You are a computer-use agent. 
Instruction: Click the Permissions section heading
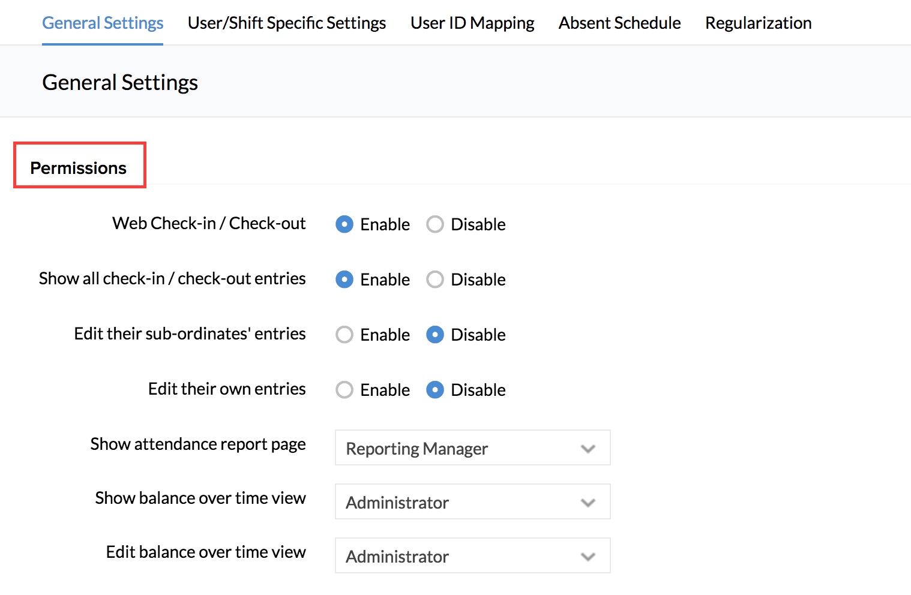click(x=79, y=168)
